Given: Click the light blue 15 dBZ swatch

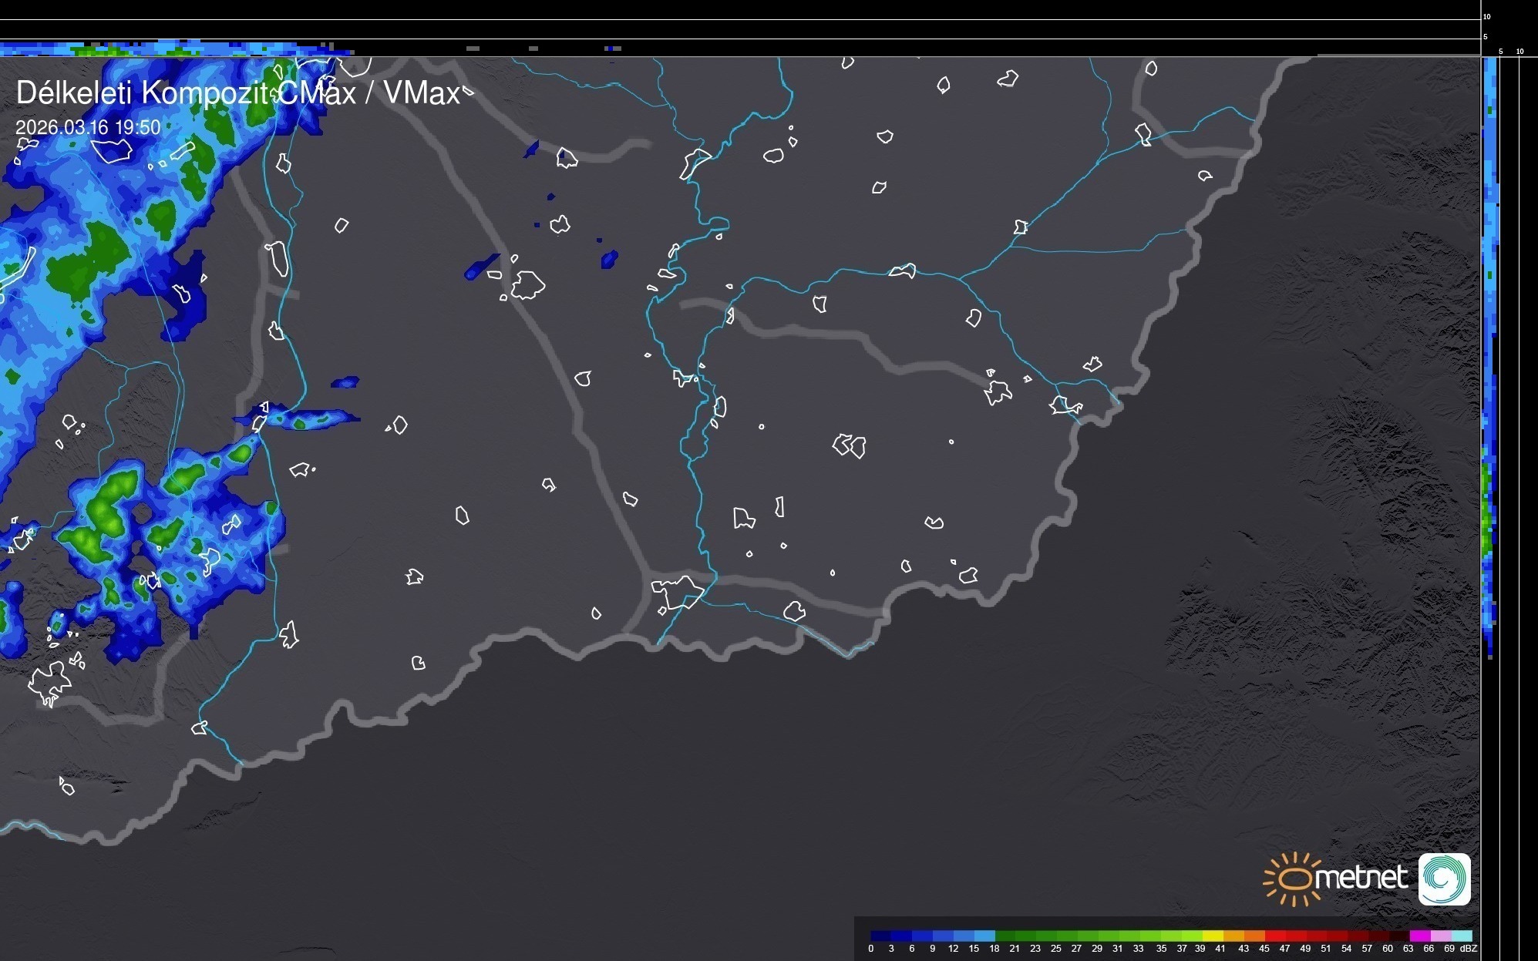Looking at the screenshot, I should coord(984,936).
